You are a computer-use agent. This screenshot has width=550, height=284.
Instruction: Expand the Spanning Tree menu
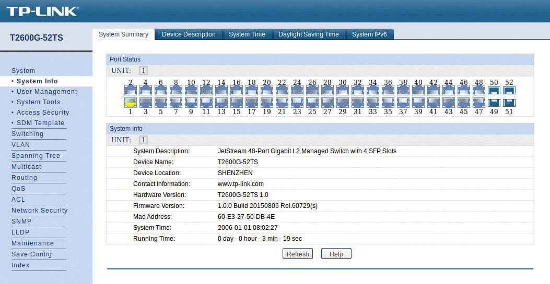36,156
